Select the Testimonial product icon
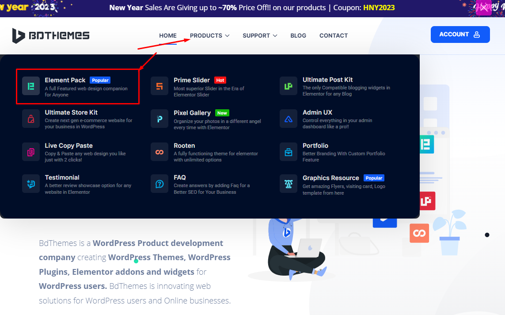 point(31,184)
